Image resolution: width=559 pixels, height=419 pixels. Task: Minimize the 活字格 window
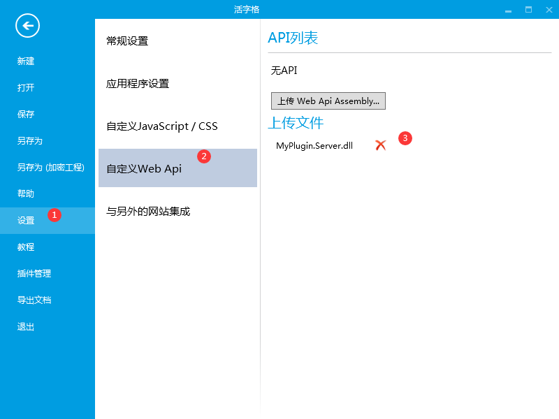pyautogui.click(x=509, y=10)
